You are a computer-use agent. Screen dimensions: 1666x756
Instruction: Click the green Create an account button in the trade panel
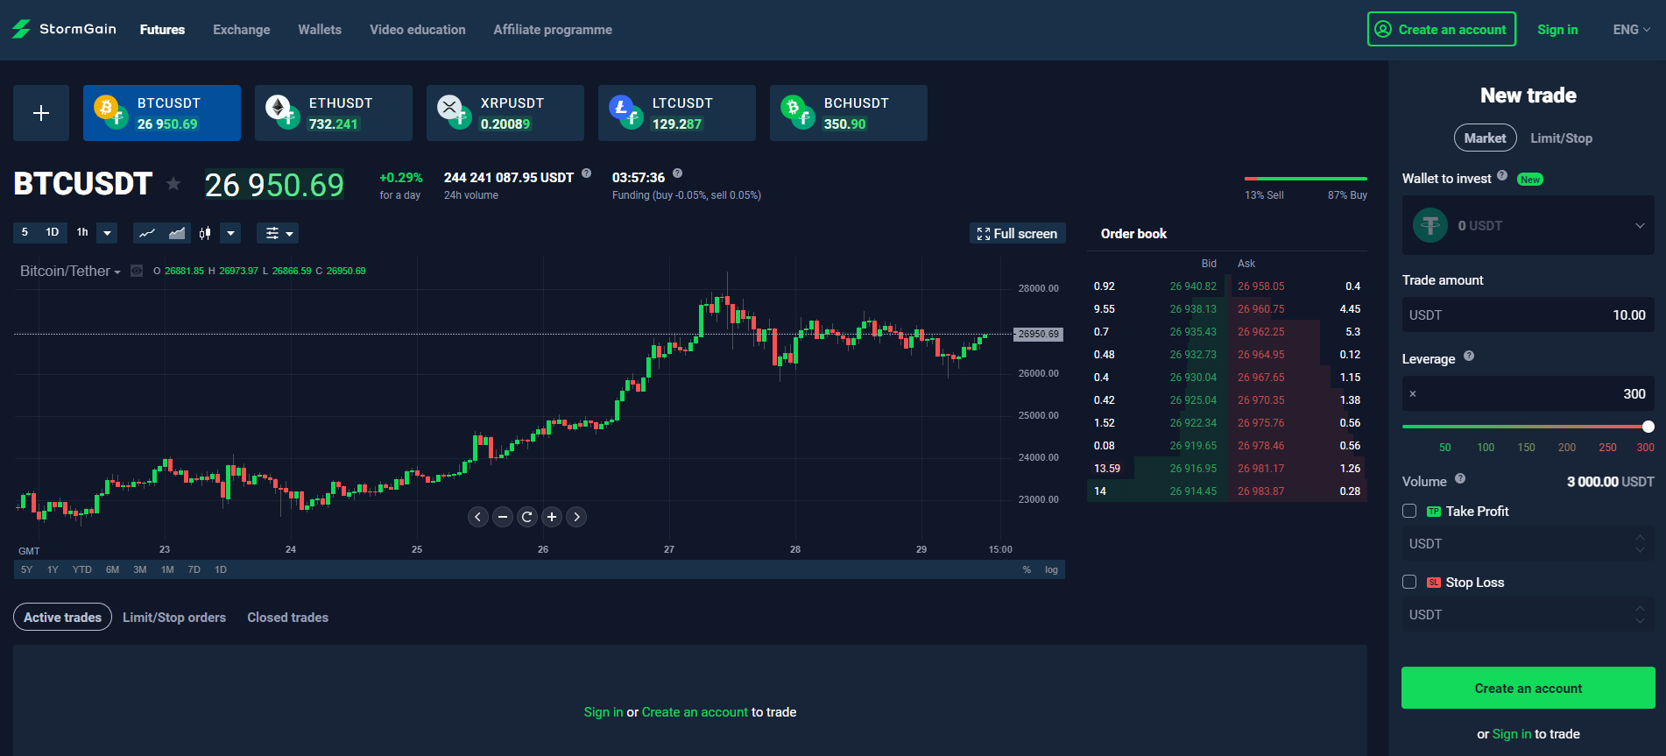[x=1528, y=689]
